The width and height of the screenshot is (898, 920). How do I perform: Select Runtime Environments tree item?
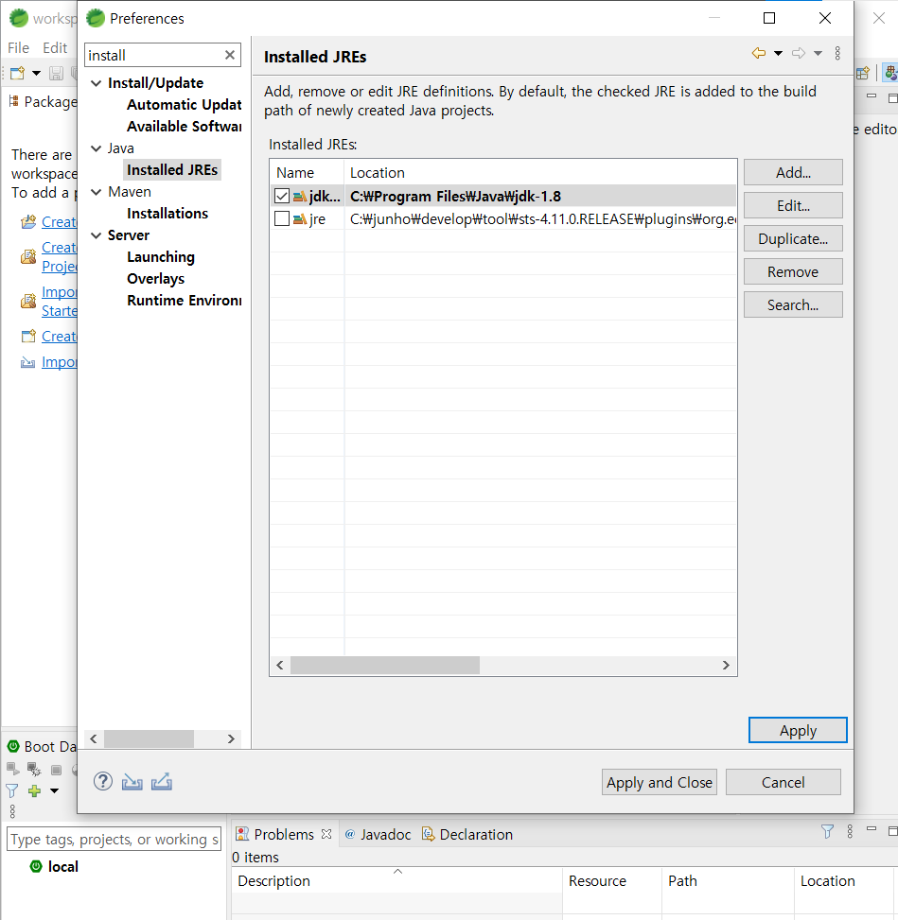[184, 301]
